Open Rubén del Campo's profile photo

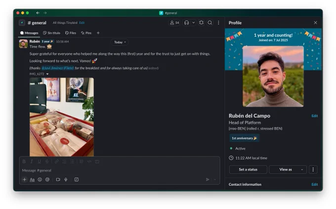point(273,76)
